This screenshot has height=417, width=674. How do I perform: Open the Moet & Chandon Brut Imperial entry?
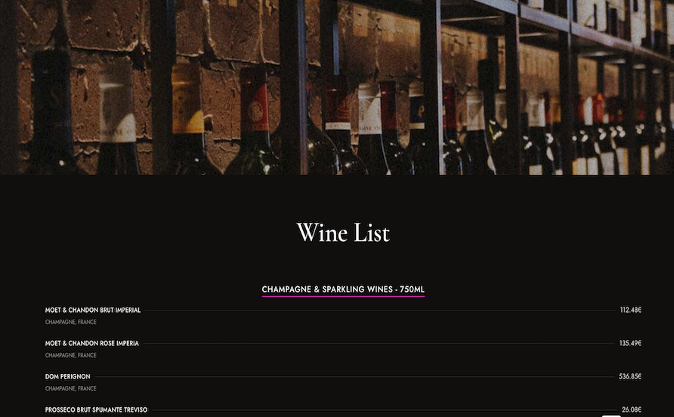point(93,310)
